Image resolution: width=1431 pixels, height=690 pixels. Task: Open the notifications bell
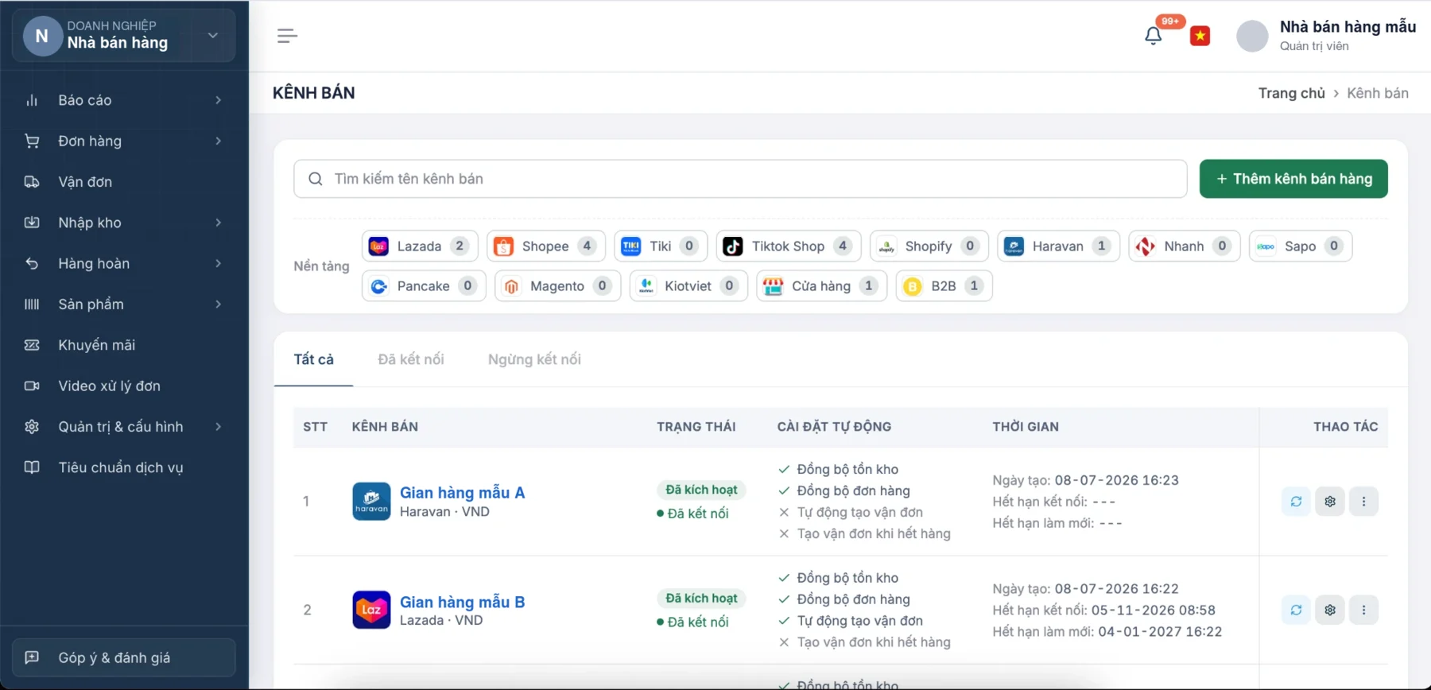pos(1153,36)
